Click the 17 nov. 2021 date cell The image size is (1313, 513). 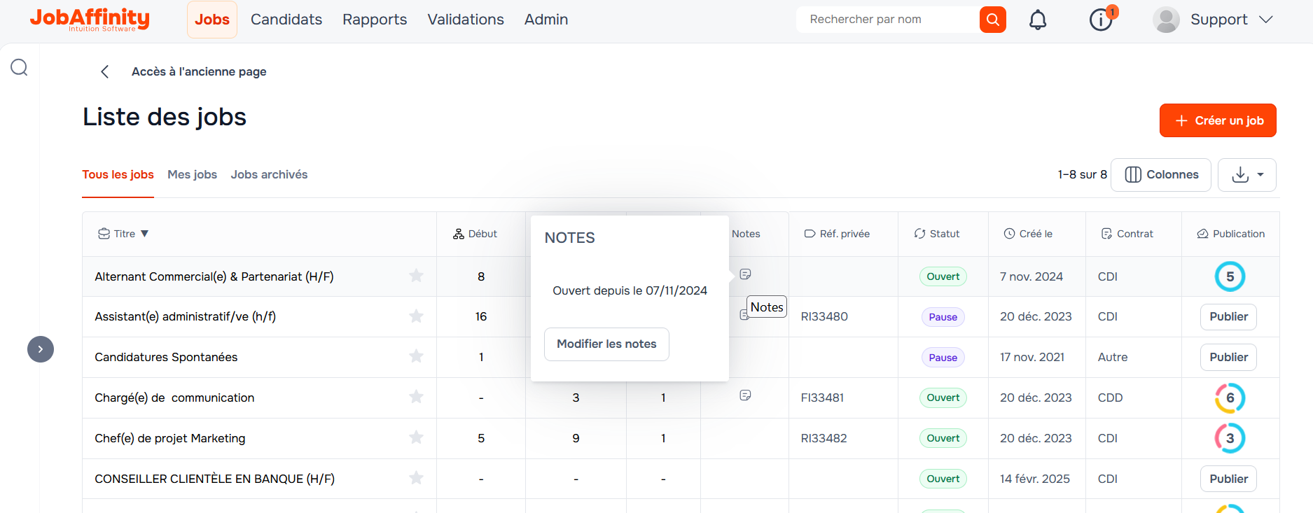point(1032,357)
